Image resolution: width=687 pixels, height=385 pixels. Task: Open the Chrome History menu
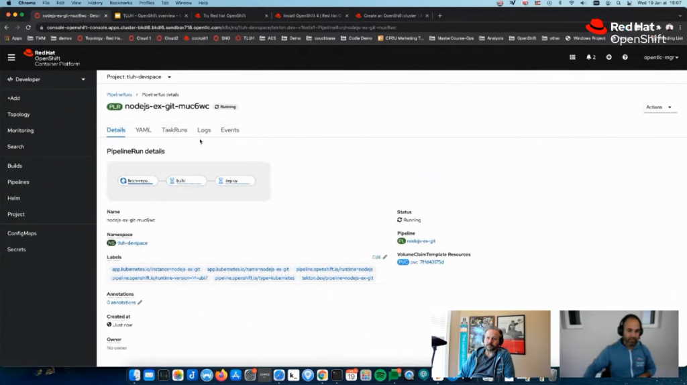point(95,3)
